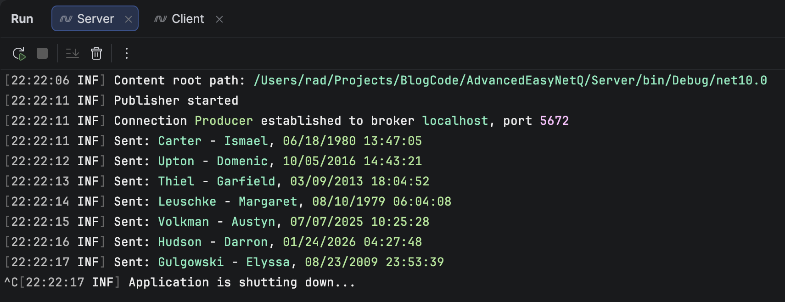
Task: Click the Run tool window label
Action: pyautogui.click(x=21, y=18)
